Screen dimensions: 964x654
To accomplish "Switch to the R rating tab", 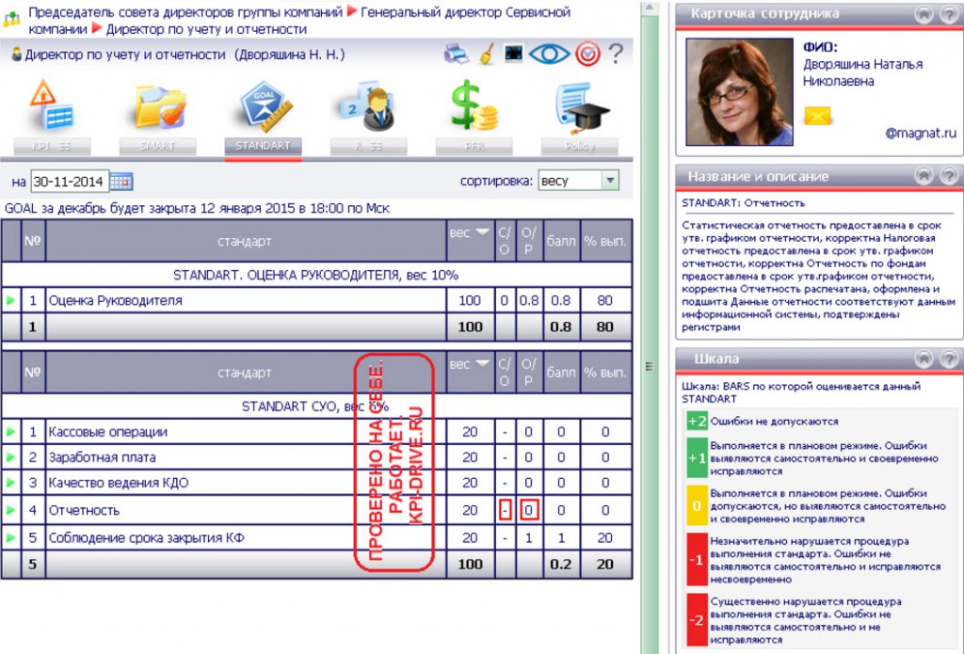I will tap(368, 146).
